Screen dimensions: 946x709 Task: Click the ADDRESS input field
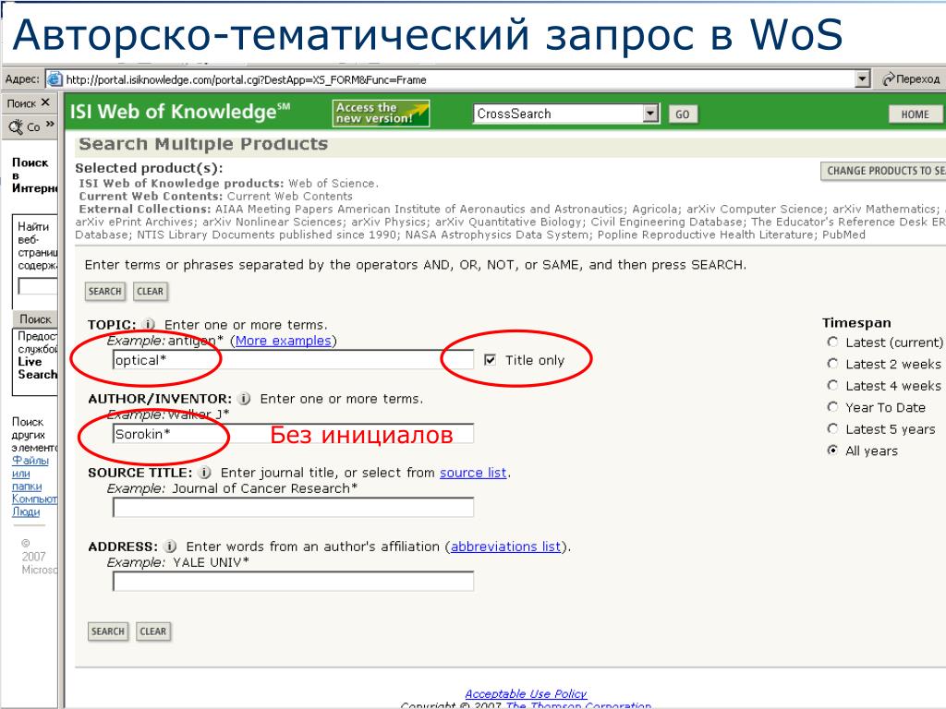[x=293, y=582]
